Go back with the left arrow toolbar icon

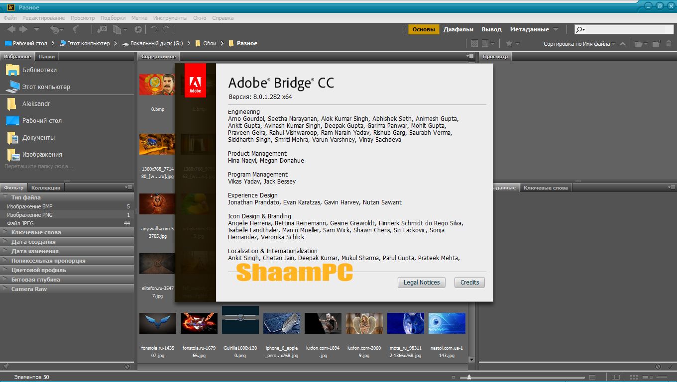pos(11,29)
